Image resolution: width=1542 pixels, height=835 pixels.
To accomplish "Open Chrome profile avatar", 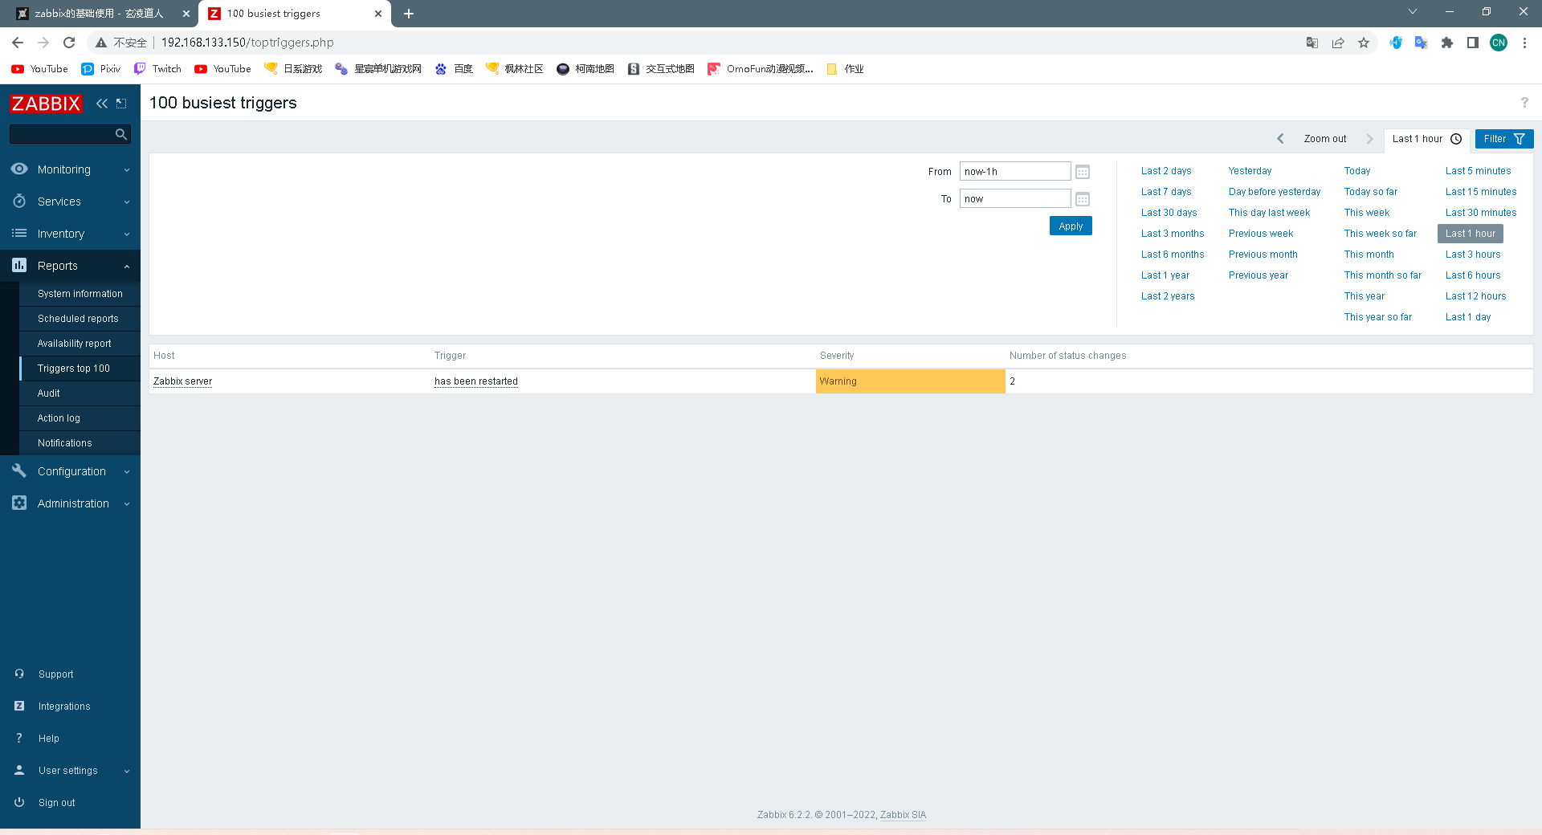I will click(1499, 43).
